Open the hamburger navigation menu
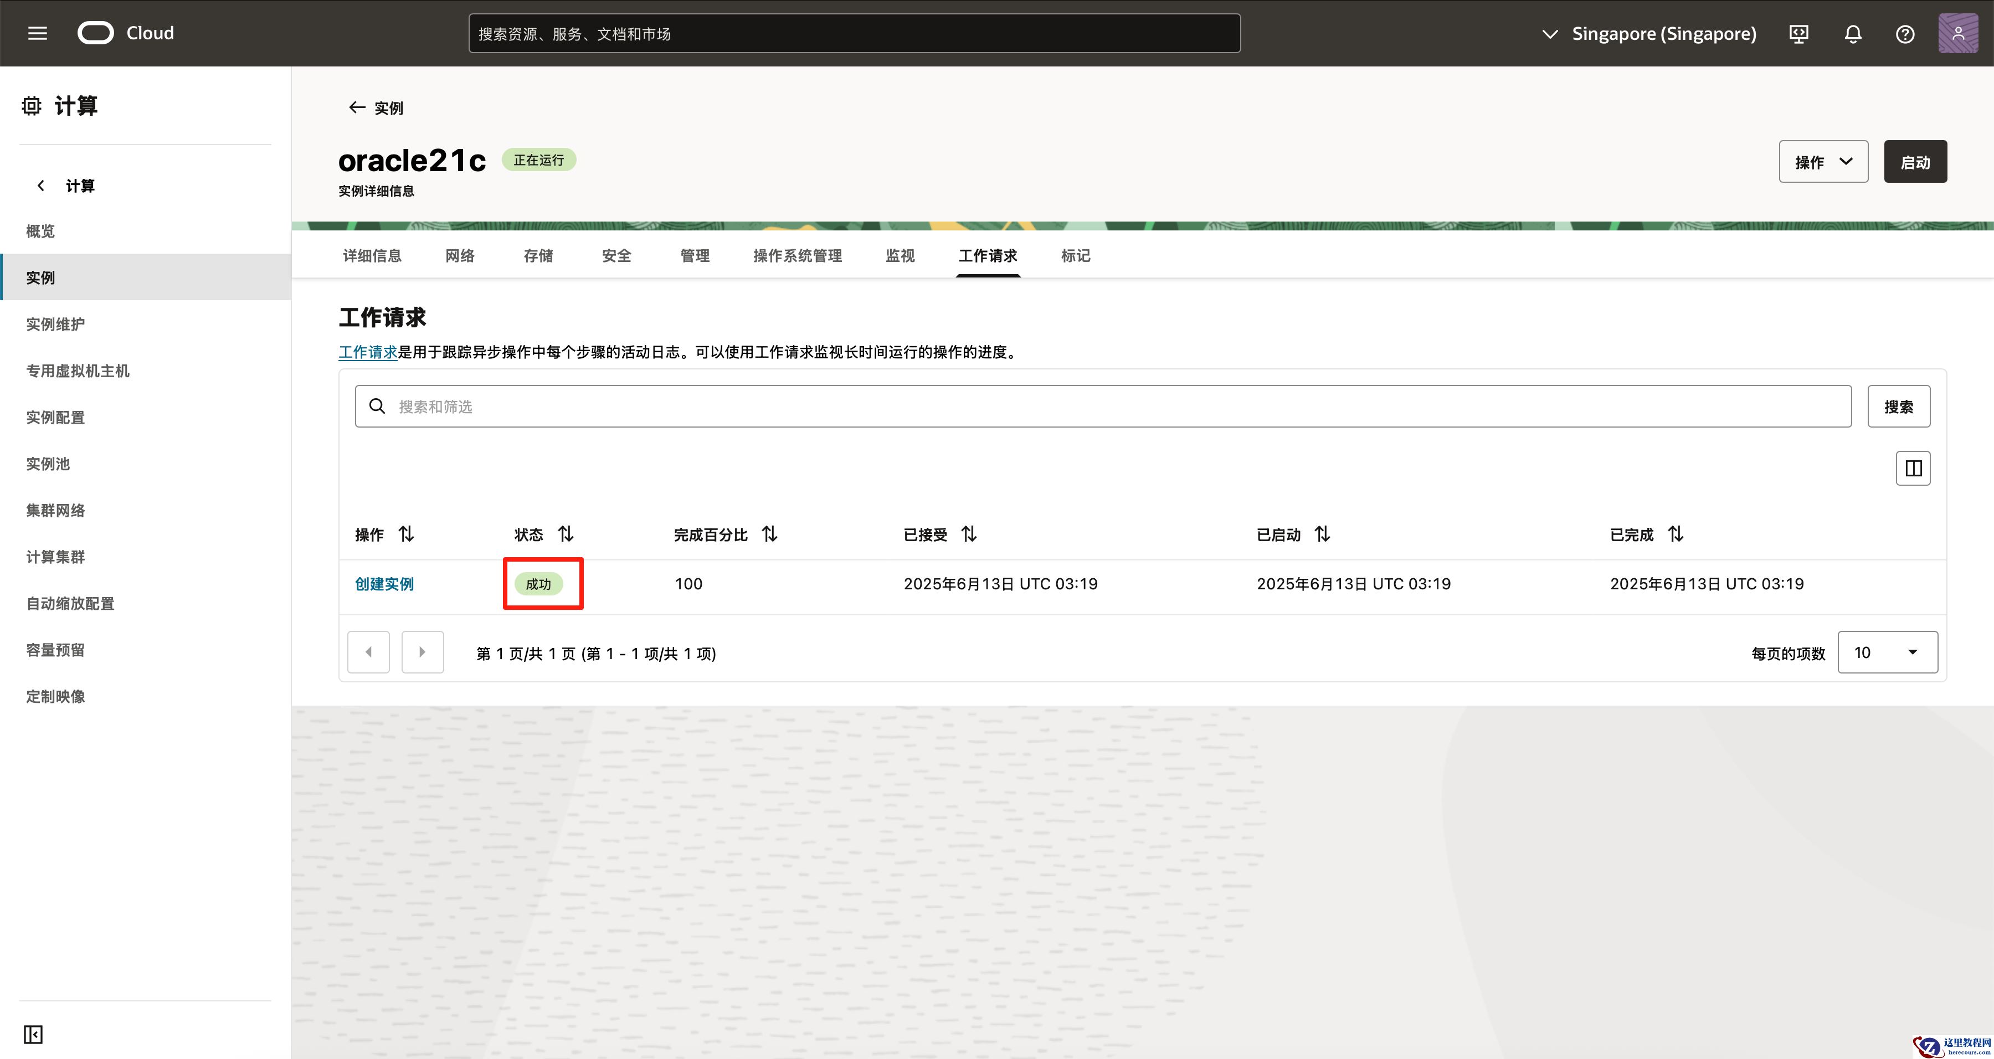The height and width of the screenshot is (1059, 1994). (x=37, y=33)
